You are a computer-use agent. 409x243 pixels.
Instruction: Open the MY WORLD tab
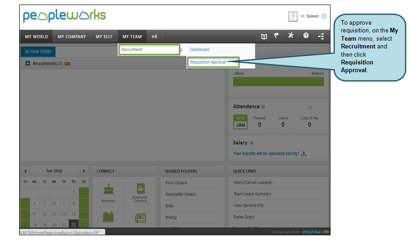tap(37, 37)
